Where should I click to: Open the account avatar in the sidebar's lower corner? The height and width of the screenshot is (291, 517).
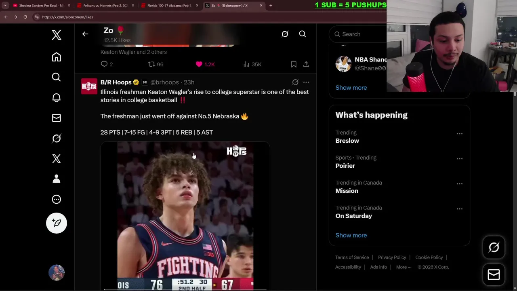tap(57, 273)
